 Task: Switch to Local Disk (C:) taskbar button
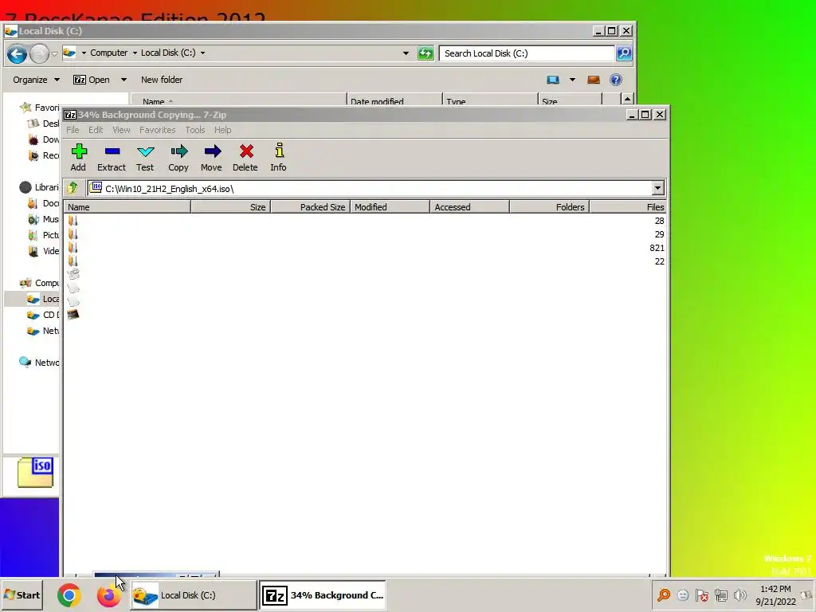click(x=194, y=594)
